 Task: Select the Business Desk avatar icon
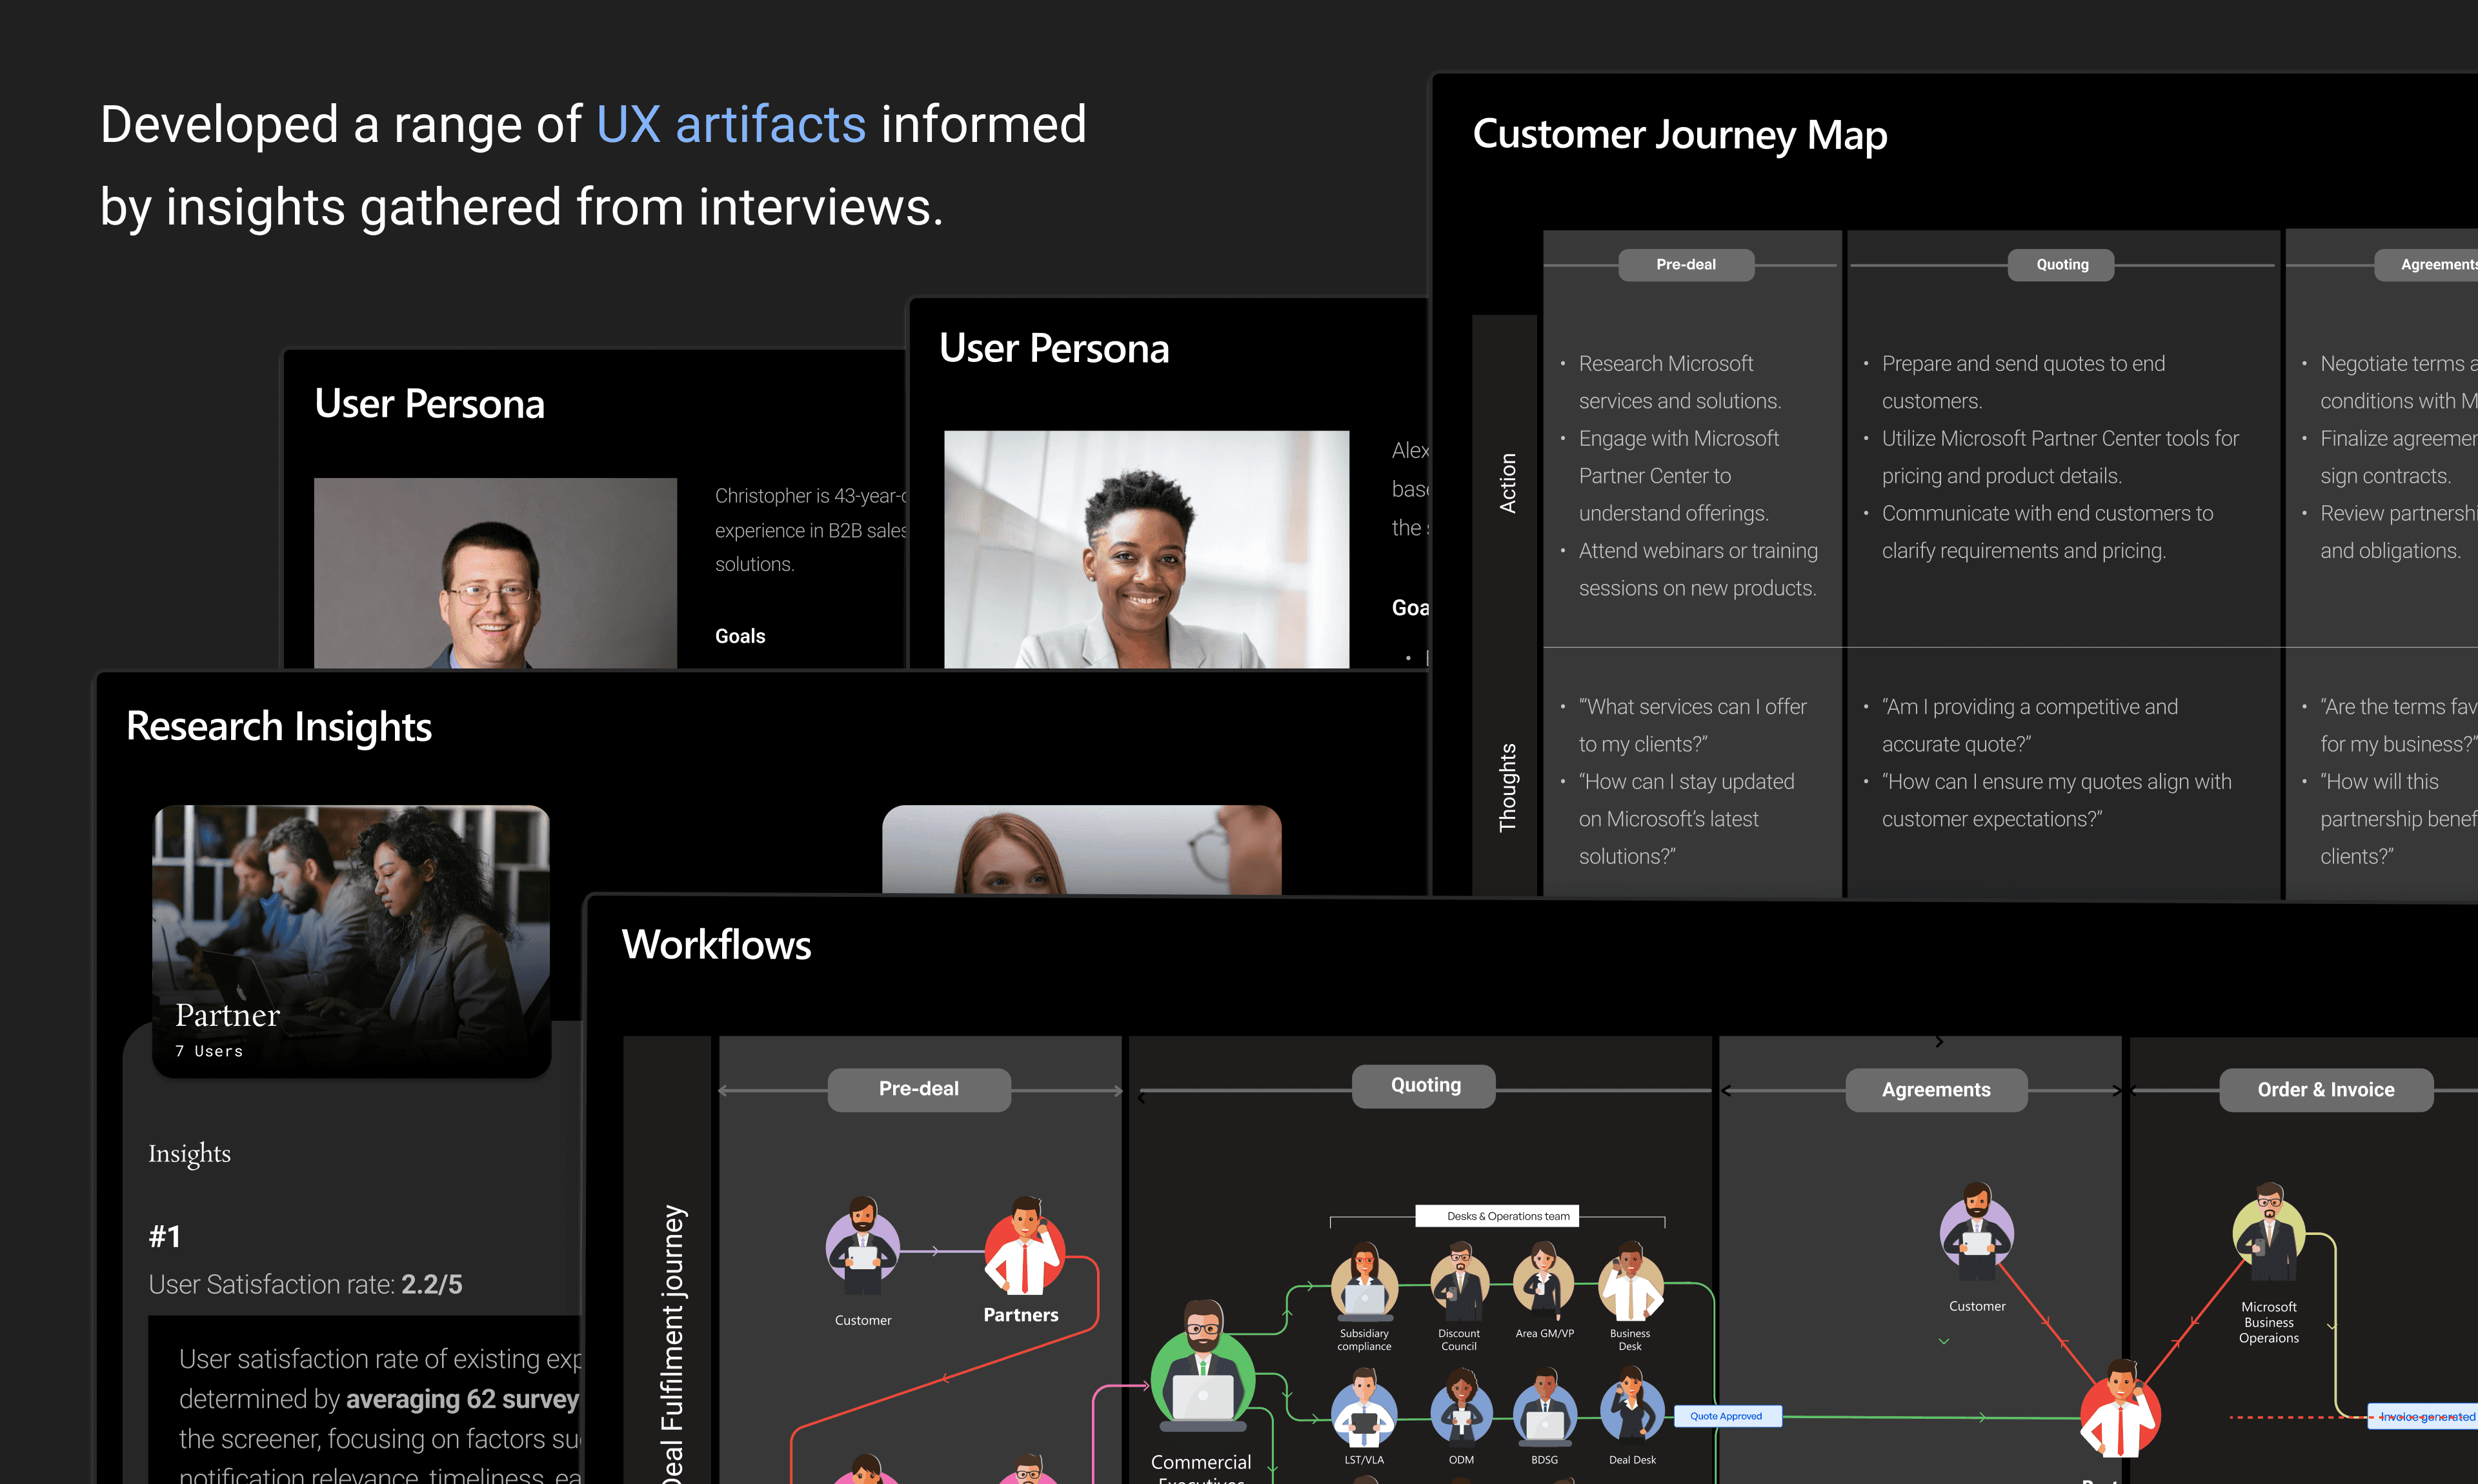click(x=1630, y=1283)
